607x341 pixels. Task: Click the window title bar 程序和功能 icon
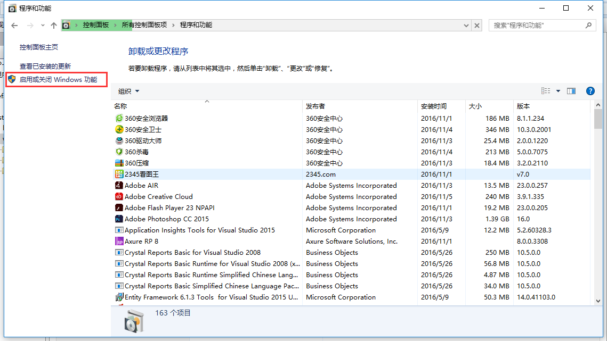click(12, 8)
